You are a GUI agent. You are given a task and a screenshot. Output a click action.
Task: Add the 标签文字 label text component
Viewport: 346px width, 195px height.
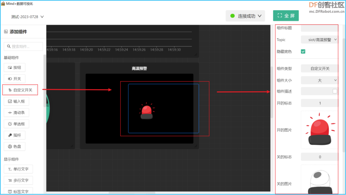click(18, 191)
